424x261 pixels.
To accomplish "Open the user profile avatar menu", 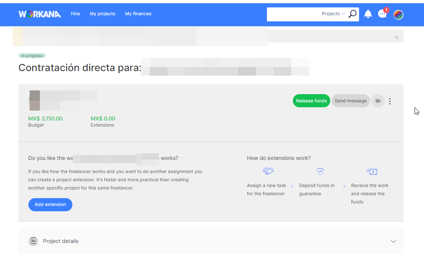I will point(398,15).
